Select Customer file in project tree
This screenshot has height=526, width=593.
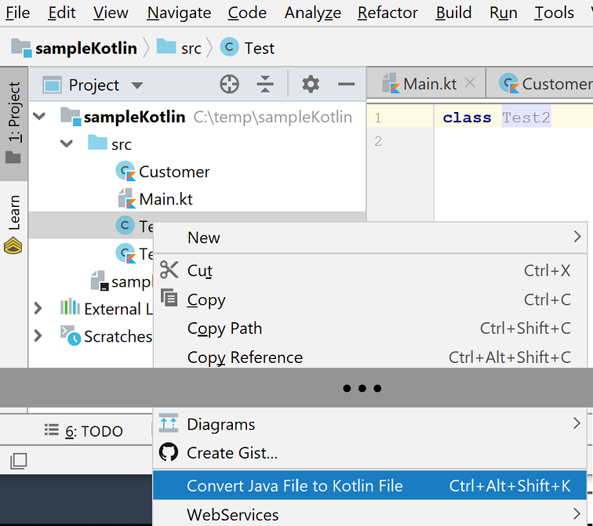pyautogui.click(x=174, y=172)
